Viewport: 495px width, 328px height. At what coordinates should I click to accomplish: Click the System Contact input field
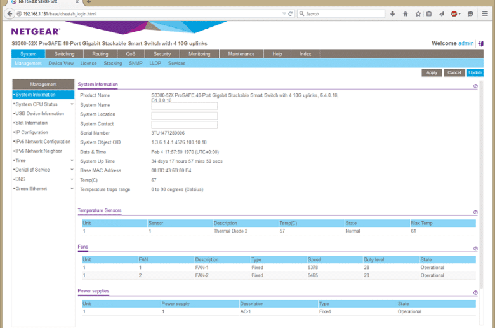[185, 125]
